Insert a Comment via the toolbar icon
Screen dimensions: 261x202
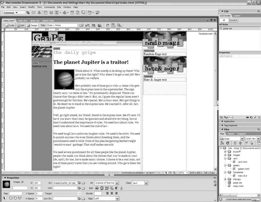[83, 13]
